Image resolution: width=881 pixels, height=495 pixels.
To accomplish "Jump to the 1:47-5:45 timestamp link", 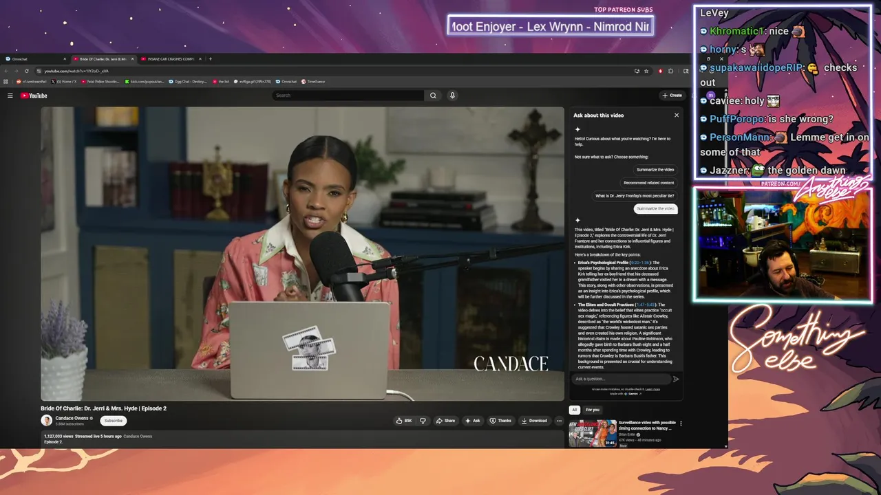I will (x=646, y=305).
